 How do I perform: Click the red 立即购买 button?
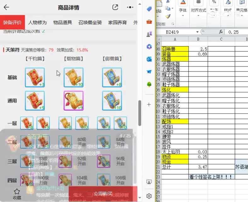(x=103, y=194)
